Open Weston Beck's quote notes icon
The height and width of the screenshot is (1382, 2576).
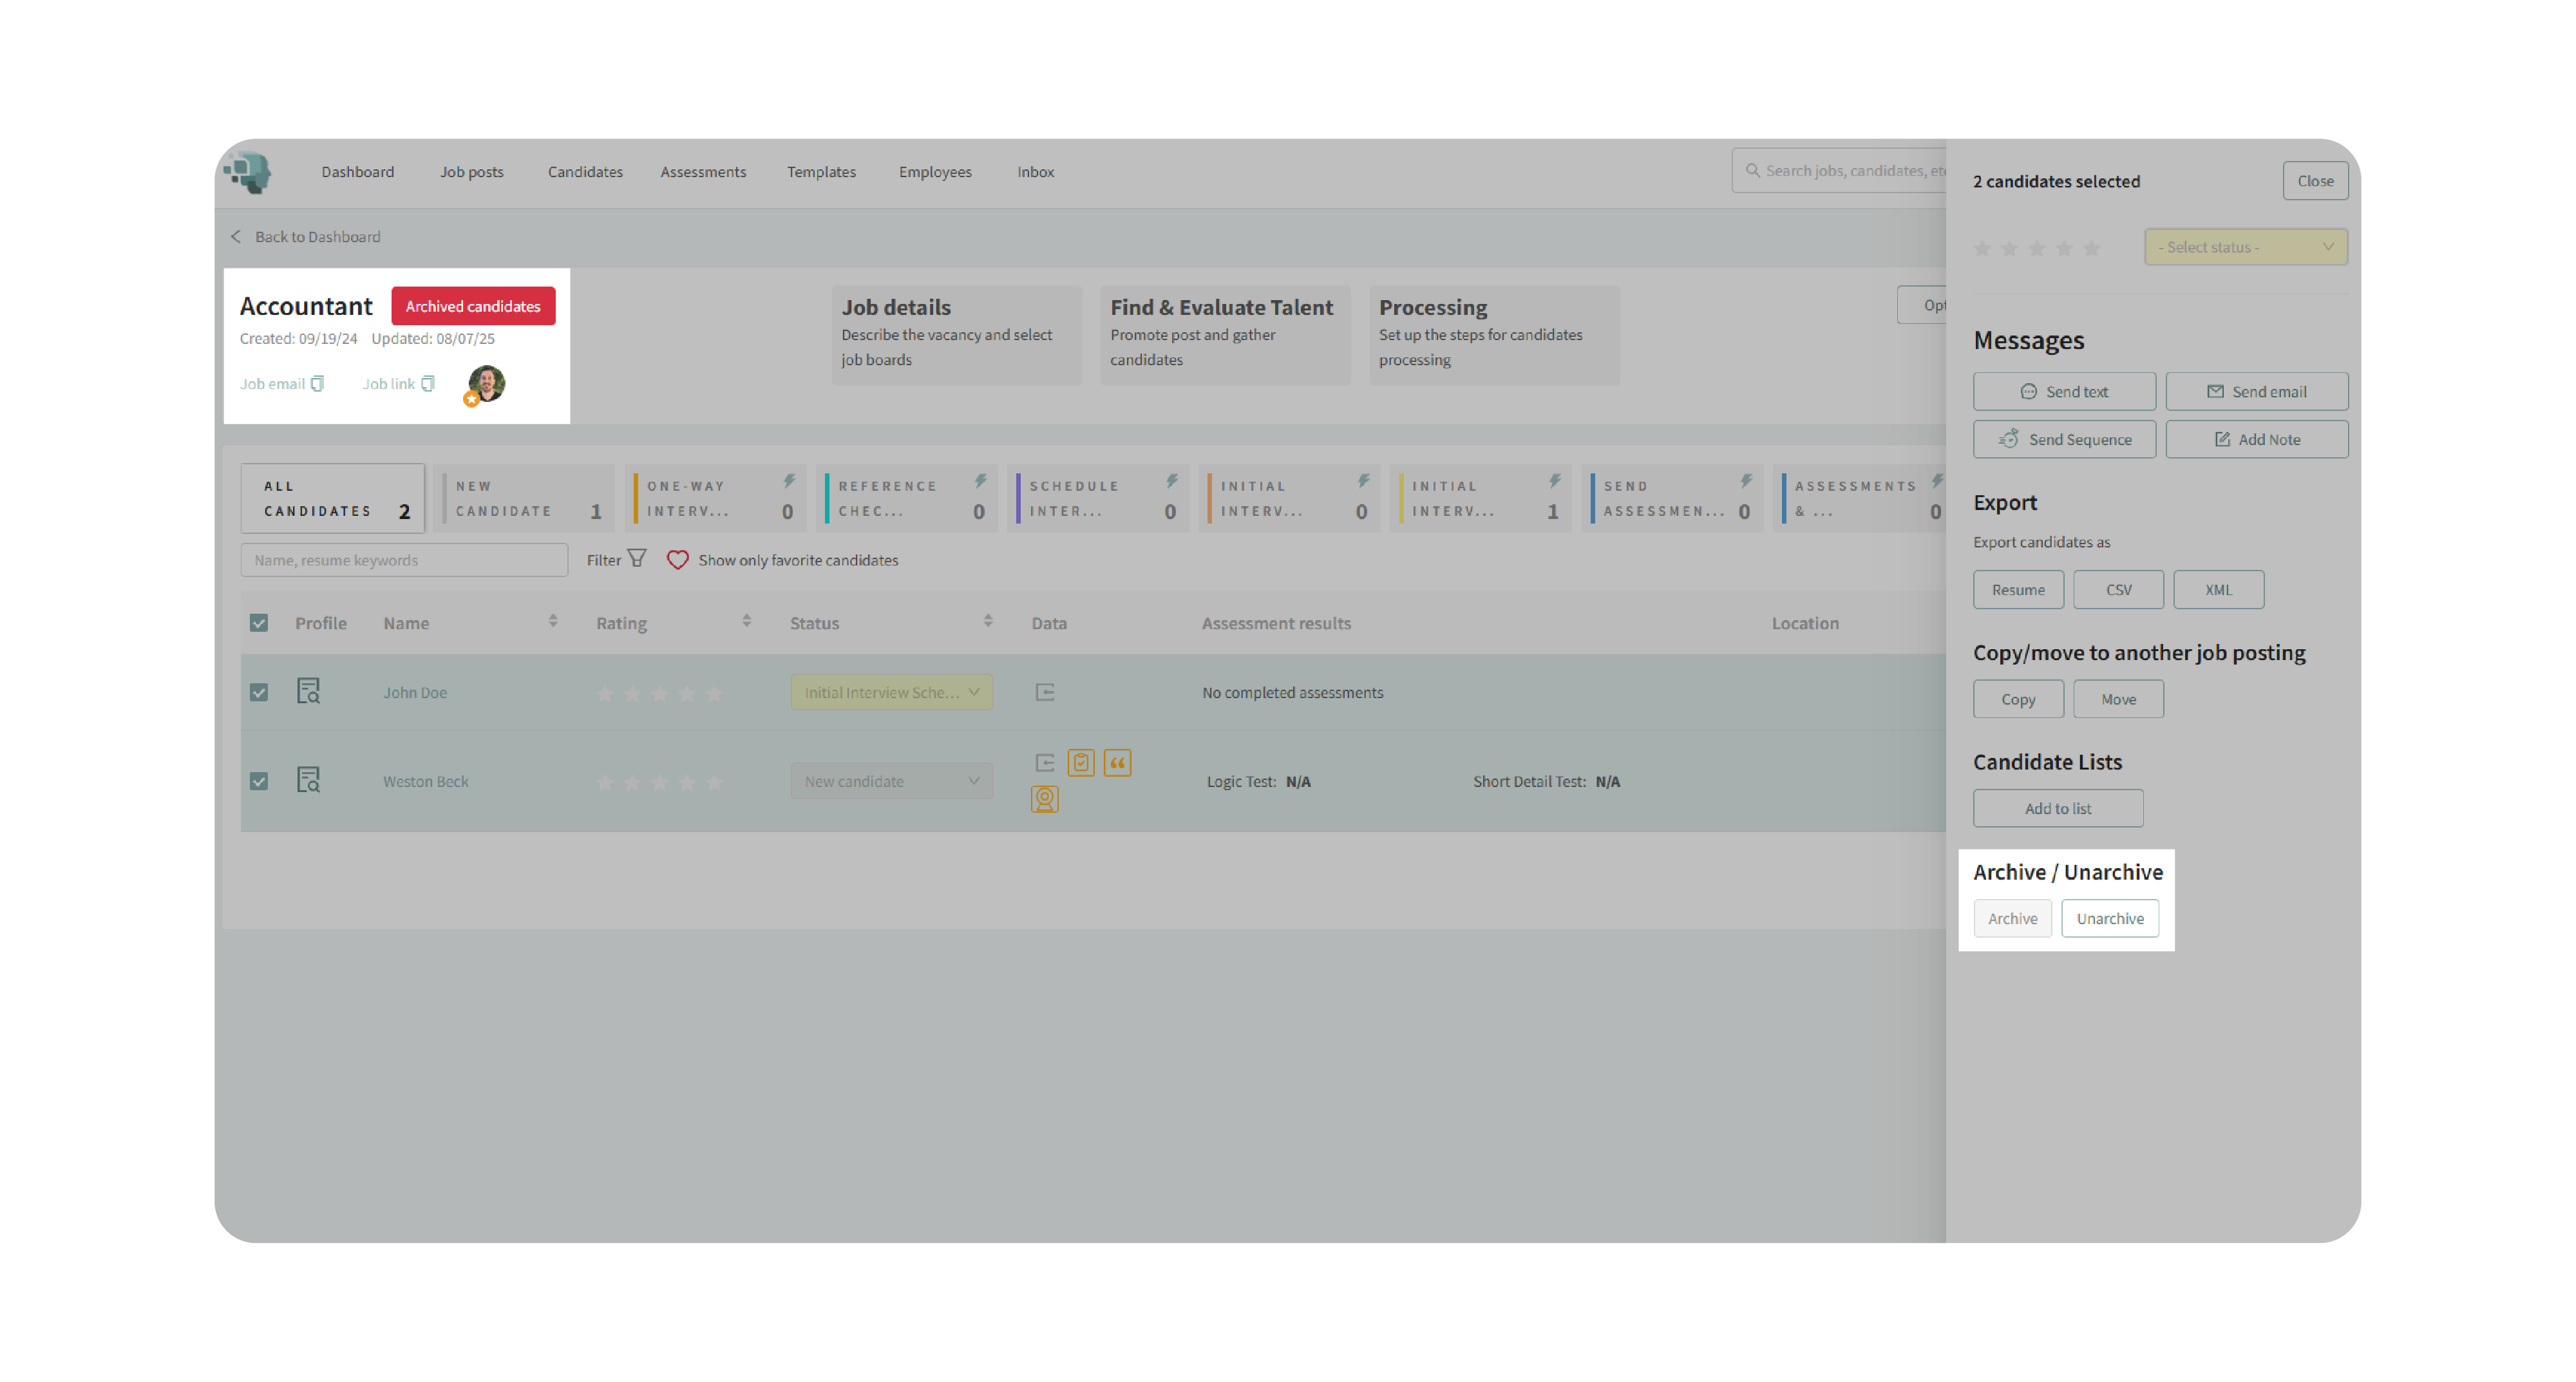[x=1117, y=763]
